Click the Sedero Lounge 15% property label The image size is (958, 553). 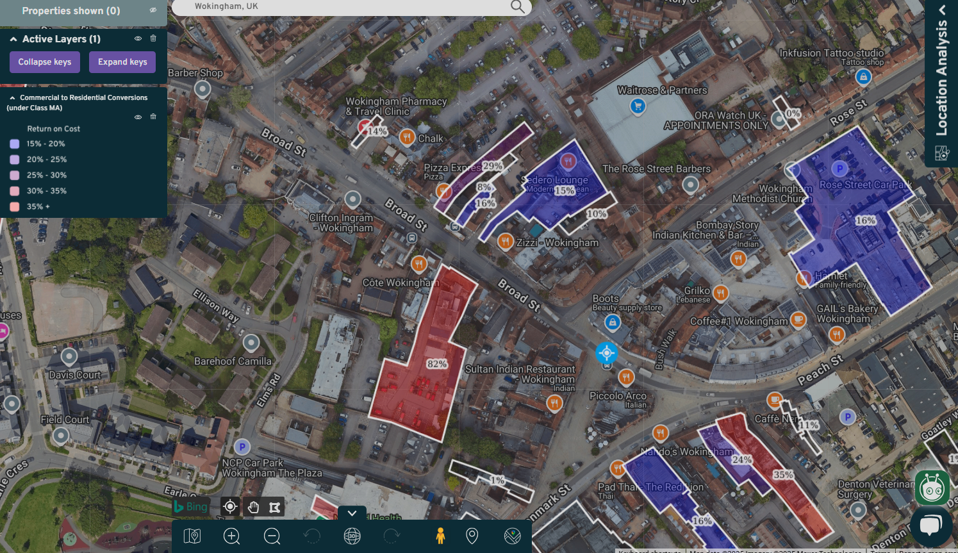[x=565, y=190]
